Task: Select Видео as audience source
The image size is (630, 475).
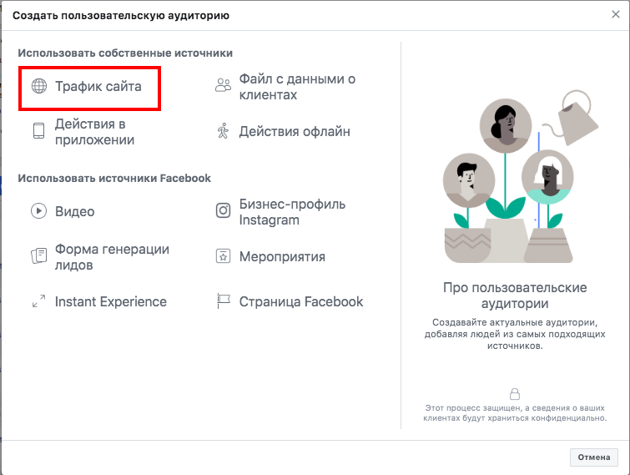Action: [x=75, y=211]
